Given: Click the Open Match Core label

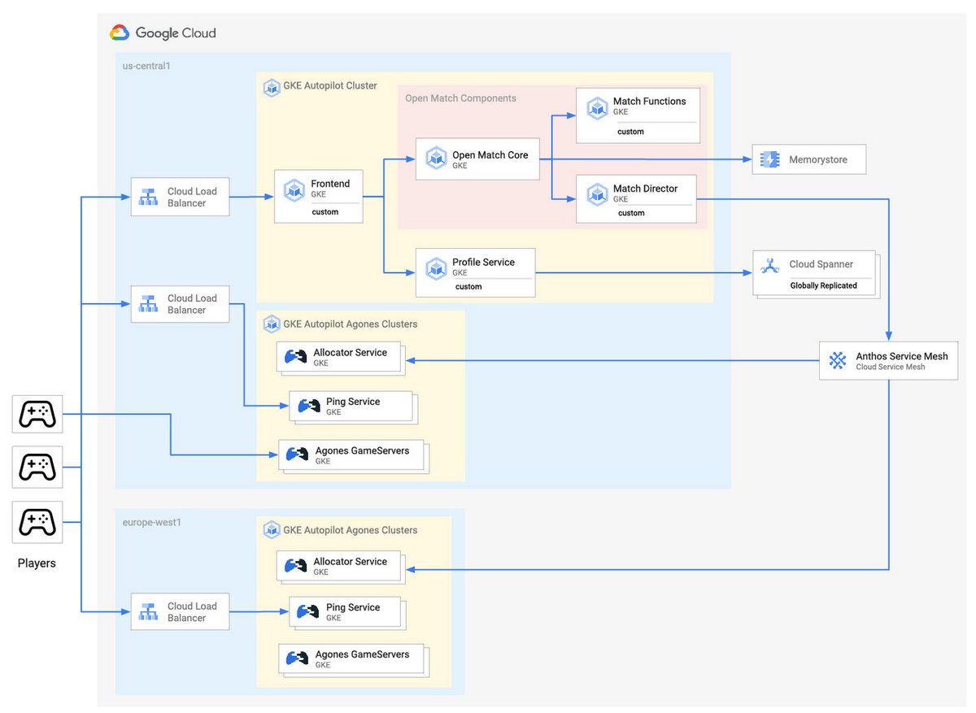Looking at the screenshot, I should pos(490,155).
